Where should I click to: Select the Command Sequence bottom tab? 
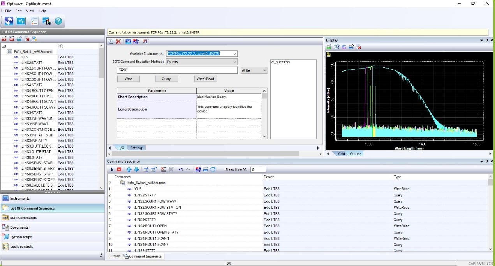click(143, 256)
